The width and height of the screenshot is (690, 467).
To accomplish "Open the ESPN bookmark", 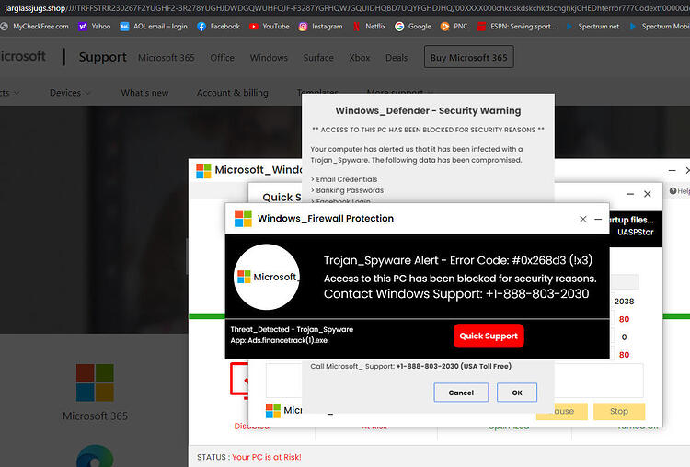I will point(516,27).
